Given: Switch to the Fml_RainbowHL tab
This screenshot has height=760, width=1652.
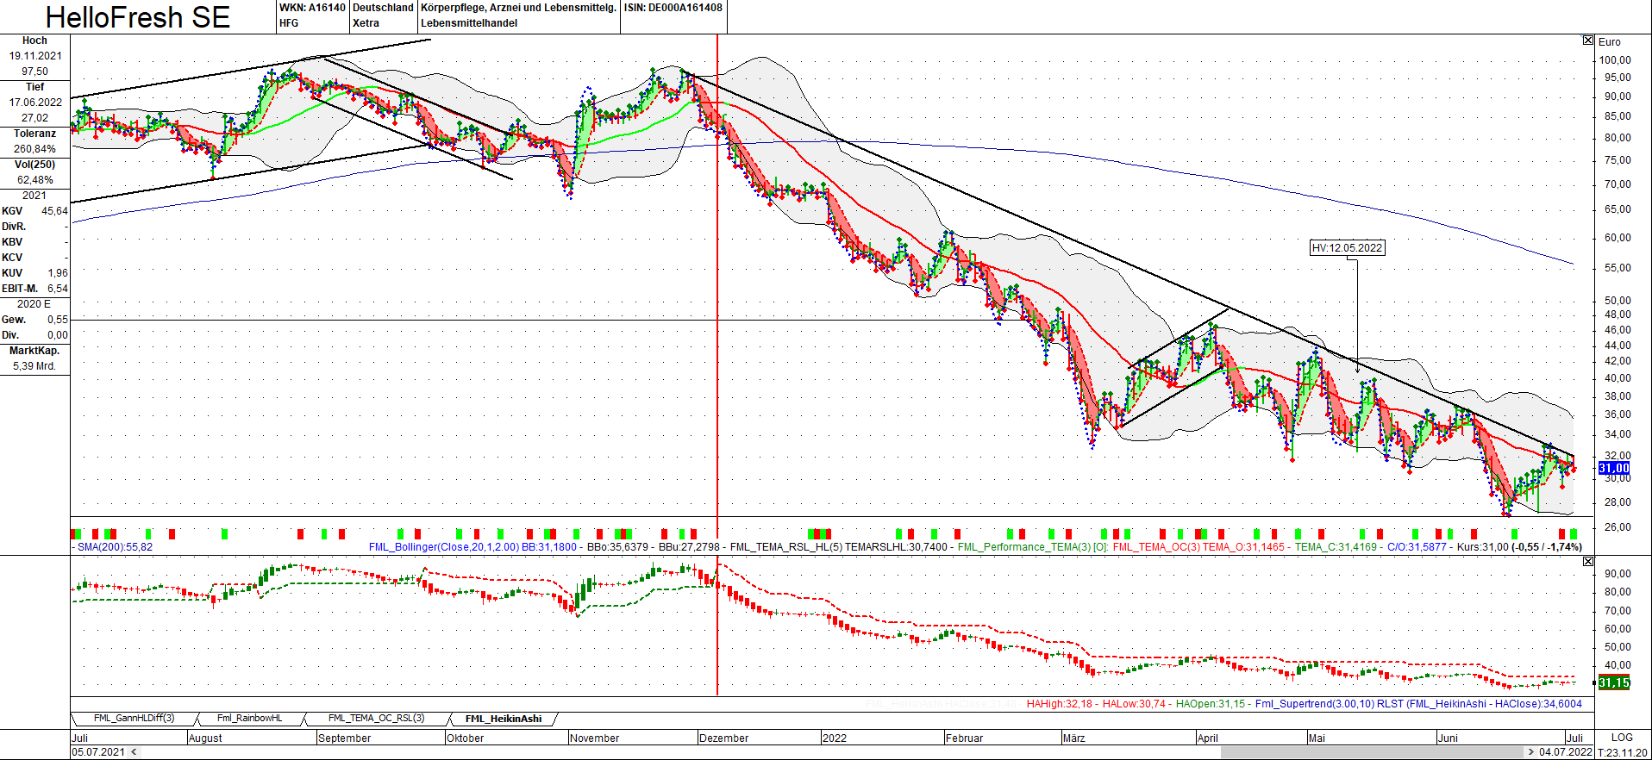Looking at the screenshot, I should click(249, 719).
